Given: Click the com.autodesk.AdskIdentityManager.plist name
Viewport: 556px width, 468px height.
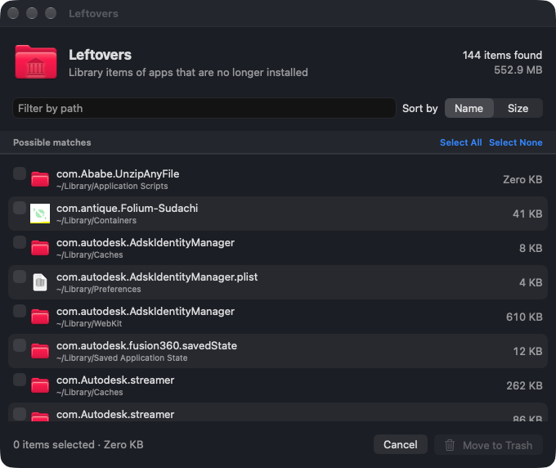Looking at the screenshot, I should pyautogui.click(x=157, y=277).
